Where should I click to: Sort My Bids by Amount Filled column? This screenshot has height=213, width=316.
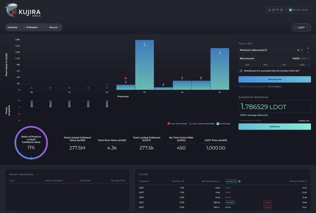(298, 181)
